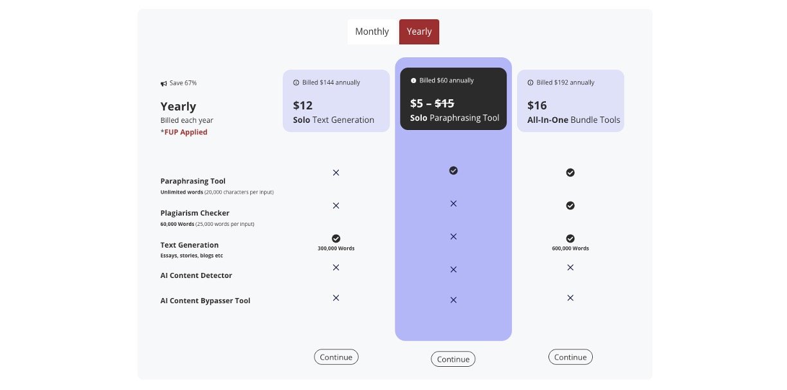Viewport: 787px width, 390px height.
Task: Click the red FUP Applied text
Action: (x=184, y=133)
